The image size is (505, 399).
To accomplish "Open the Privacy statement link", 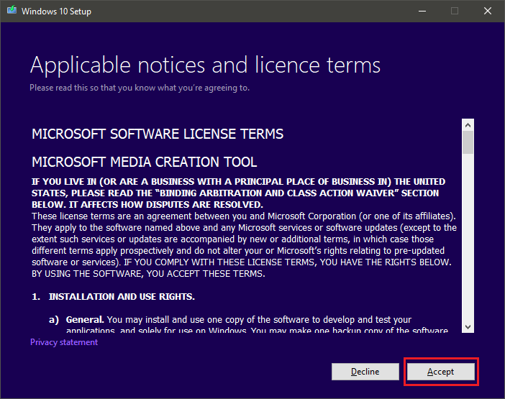I will point(64,342).
